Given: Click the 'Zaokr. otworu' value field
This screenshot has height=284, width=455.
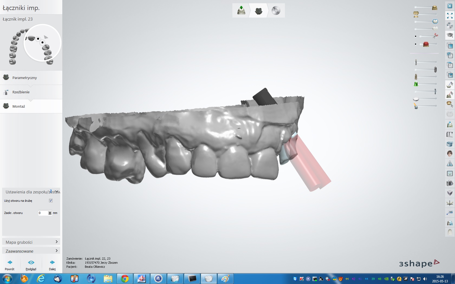Looking at the screenshot, I should click(43, 213).
